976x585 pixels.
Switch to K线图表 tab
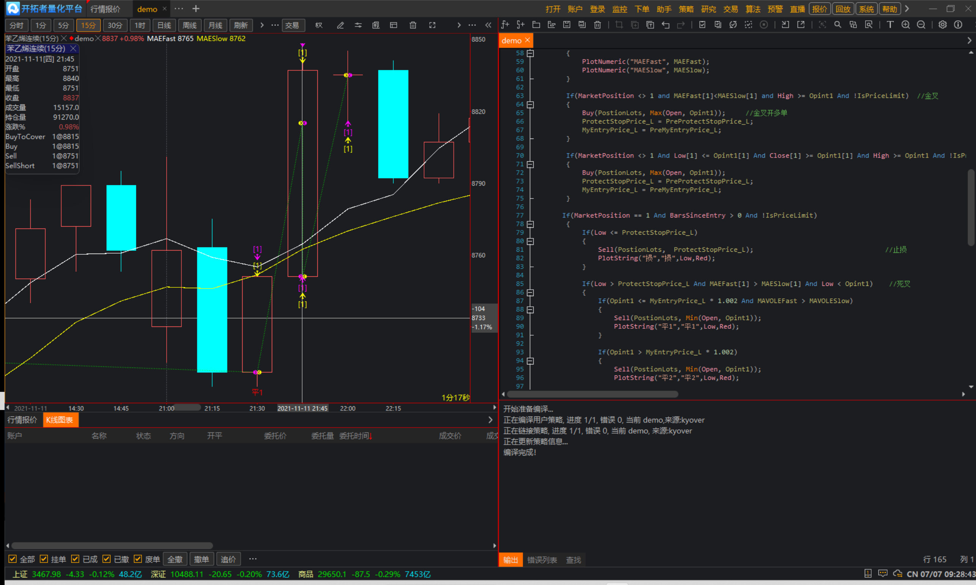(x=60, y=420)
